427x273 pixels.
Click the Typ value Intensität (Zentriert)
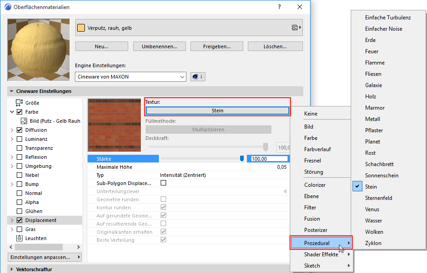pyautogui.click(x=183, y=175)
